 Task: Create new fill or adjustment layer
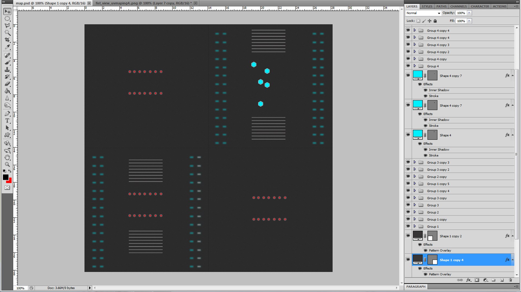[485, 280]
